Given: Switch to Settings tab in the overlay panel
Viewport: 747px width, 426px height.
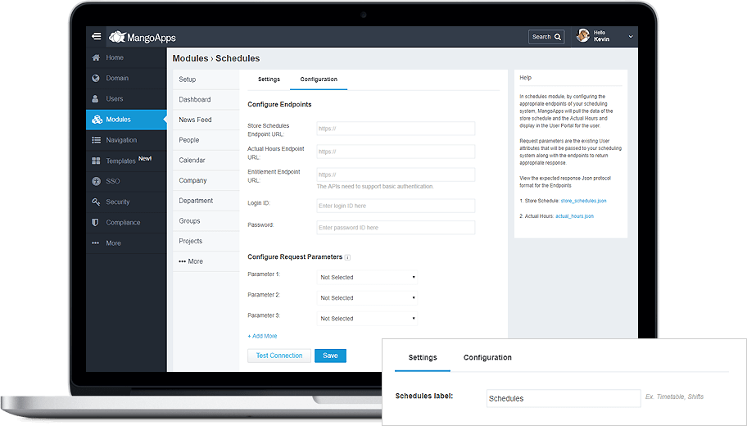Looking at the screenshot, I should click(x=423, y=357).
